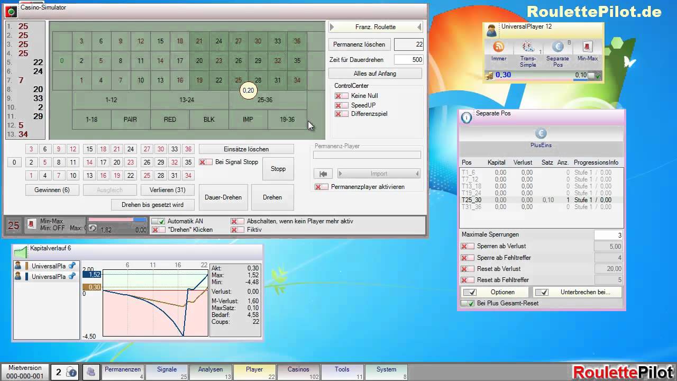This screenshot has width=677, height=381.
Task: Click Drehen bis gesetzt wird button
Action: [x=153, y=205]
